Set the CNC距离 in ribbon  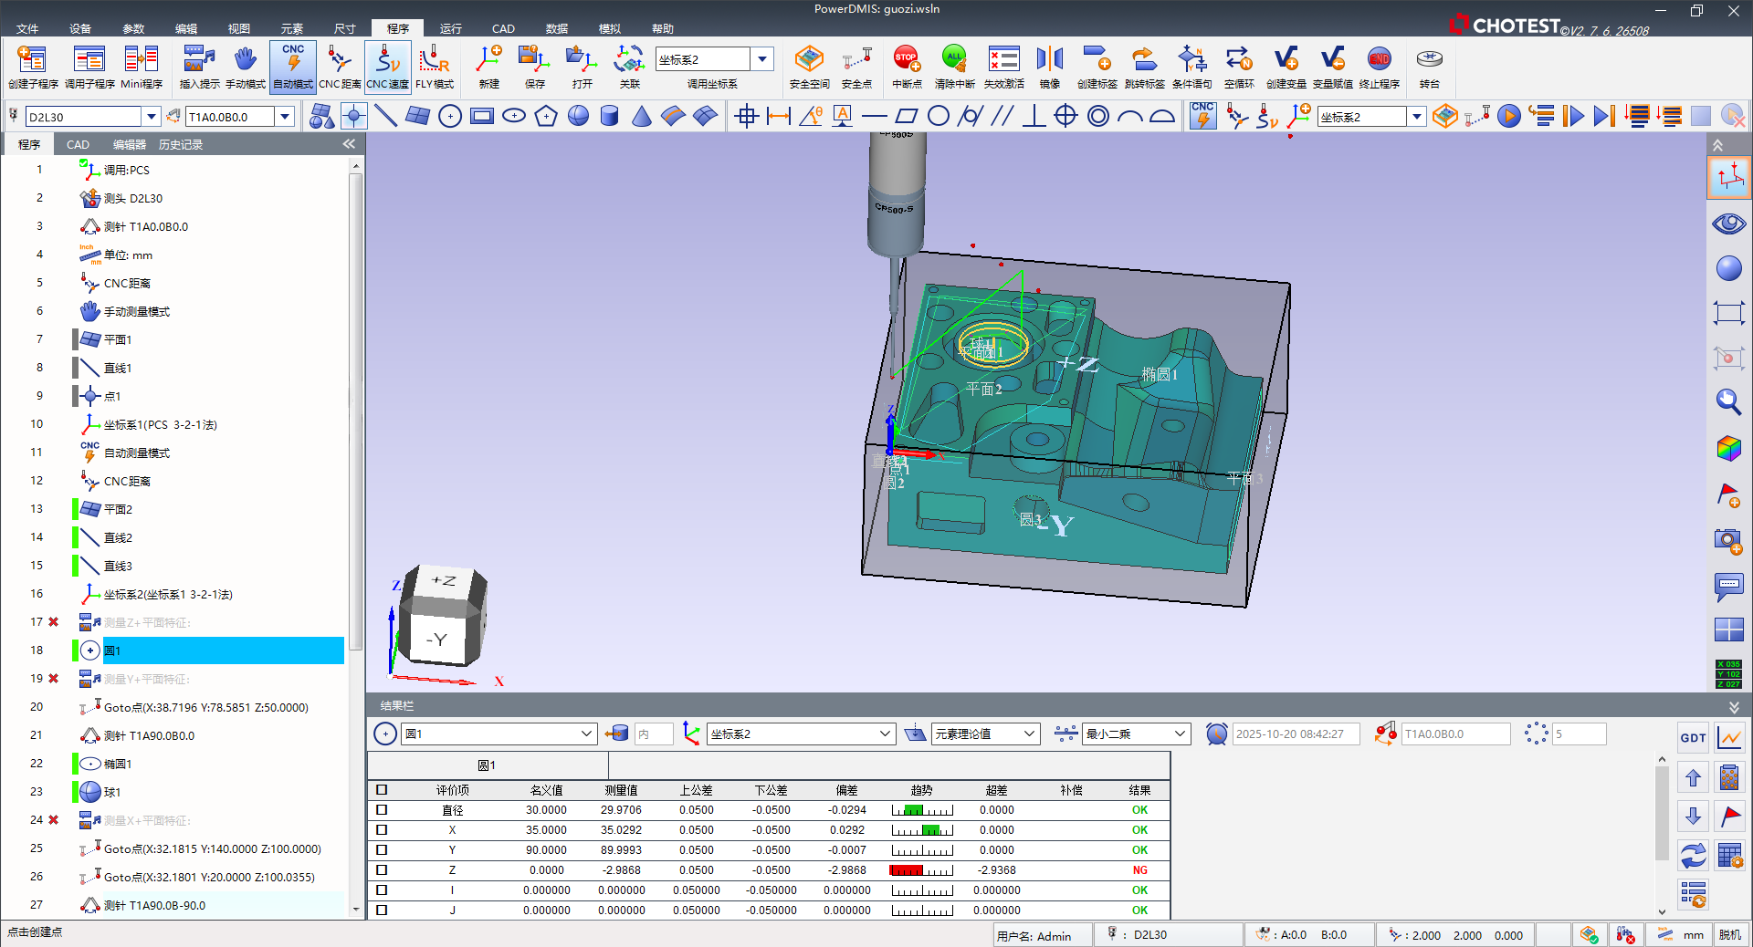(x=340, y=67)
